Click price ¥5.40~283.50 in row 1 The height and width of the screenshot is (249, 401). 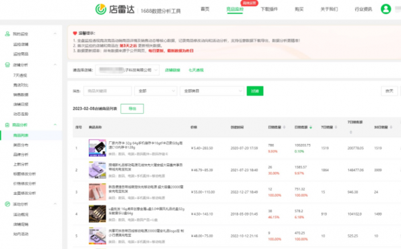202,148
